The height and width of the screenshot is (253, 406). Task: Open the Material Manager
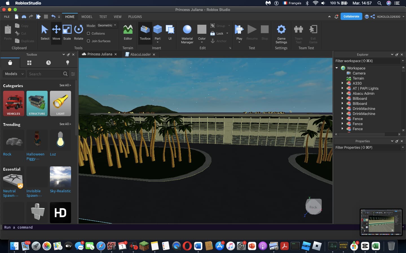click(x=187, y=34)
